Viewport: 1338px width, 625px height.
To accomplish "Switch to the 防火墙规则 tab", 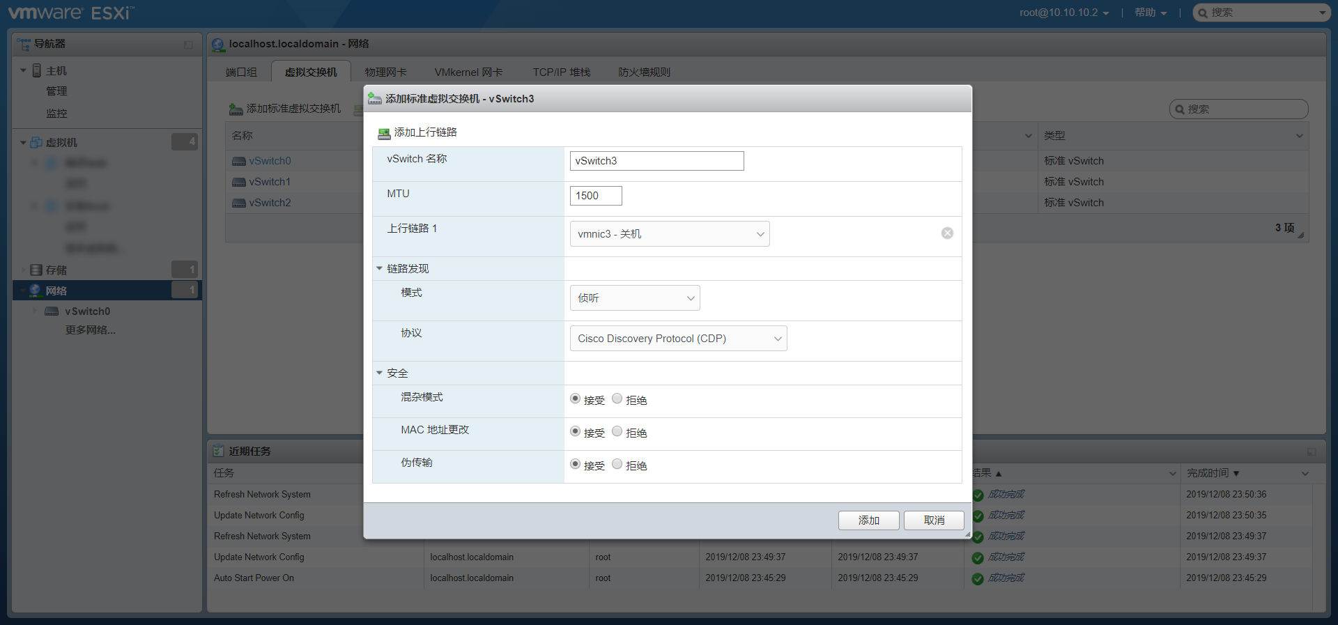I will click(644, 72).
